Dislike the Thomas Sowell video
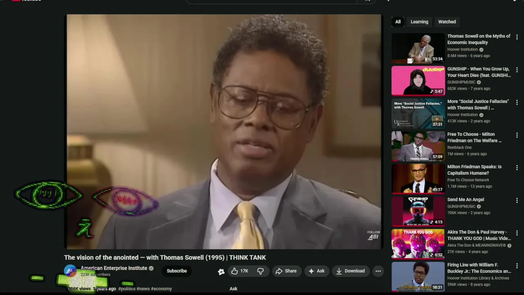This screenshot has height=295, width=524. click(260, 271)
